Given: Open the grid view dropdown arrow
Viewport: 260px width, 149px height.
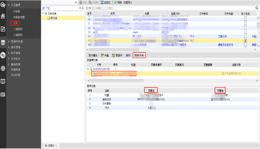Looking at the screenshot, I should point(90,8).
